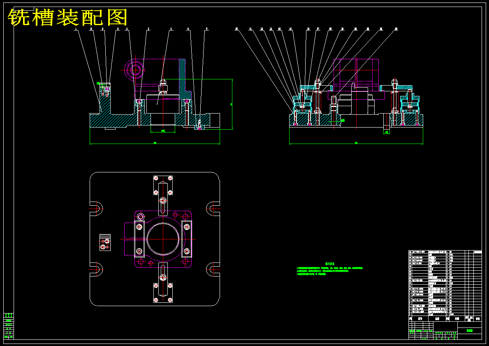Select the top row of the parts list
This screenshot has width=489, height=346.
pyautogui.click(x=445, y=251)
